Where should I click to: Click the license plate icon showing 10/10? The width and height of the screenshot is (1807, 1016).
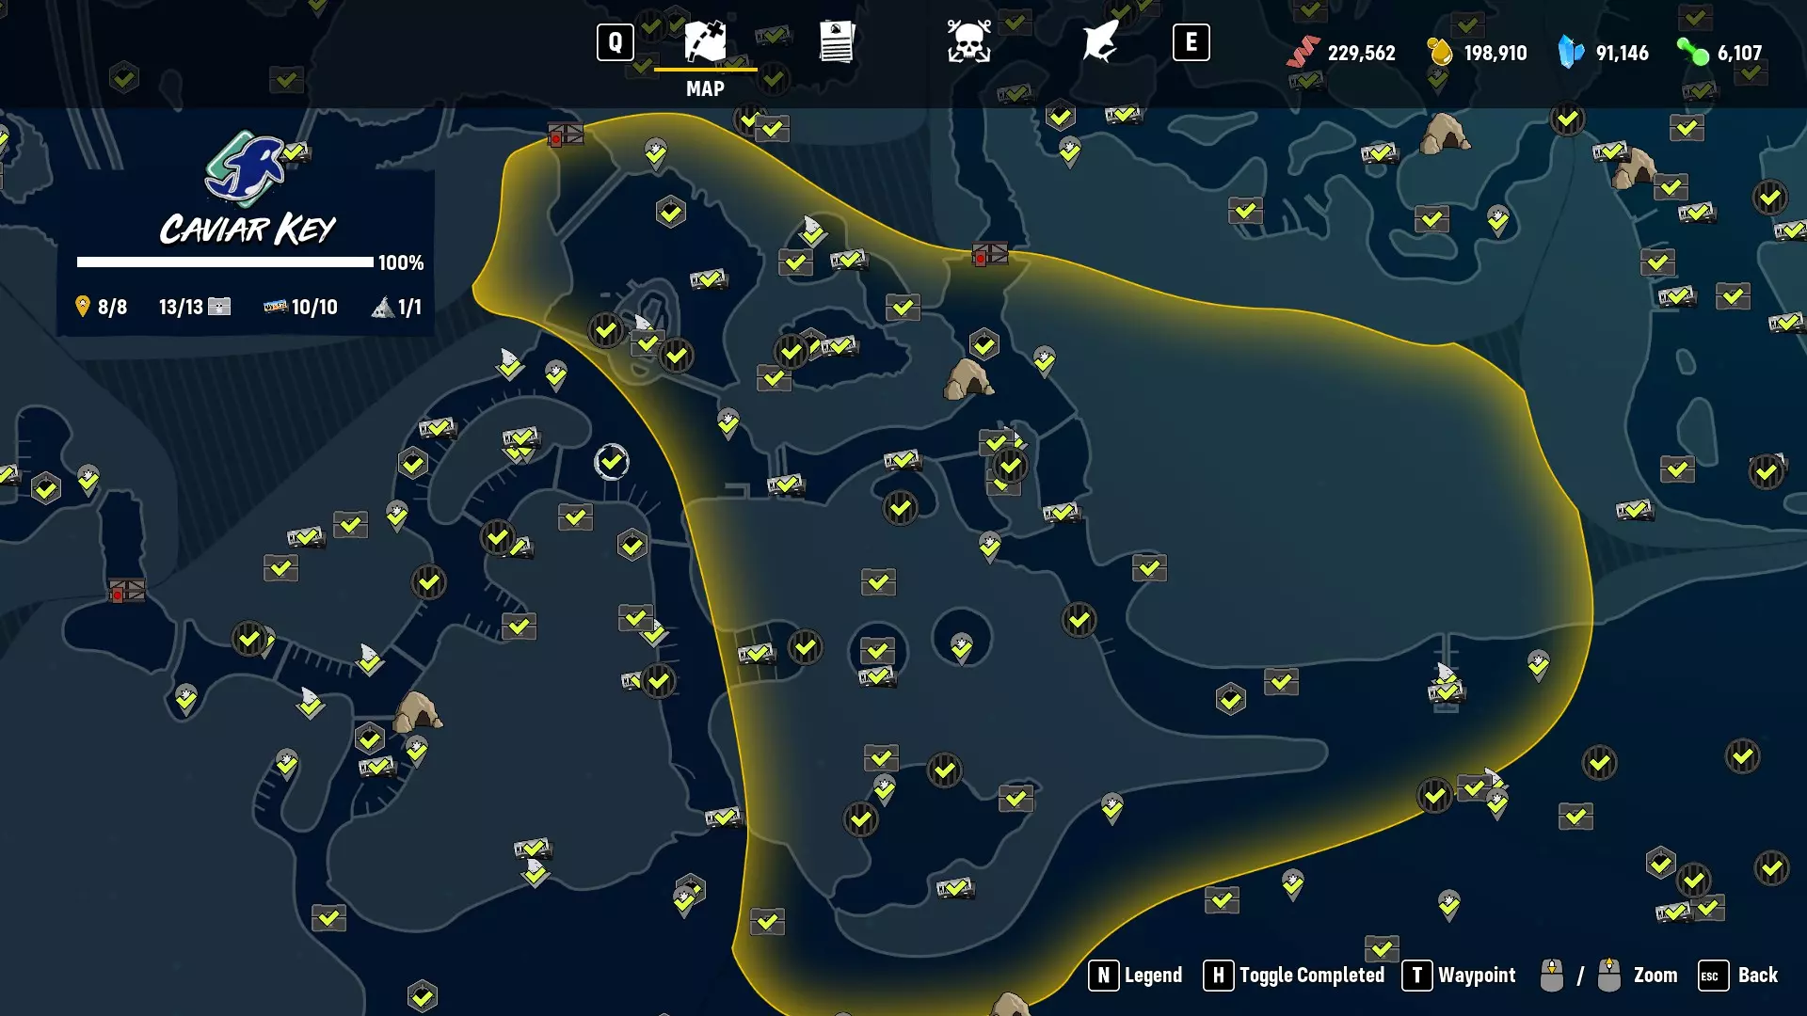275,307
